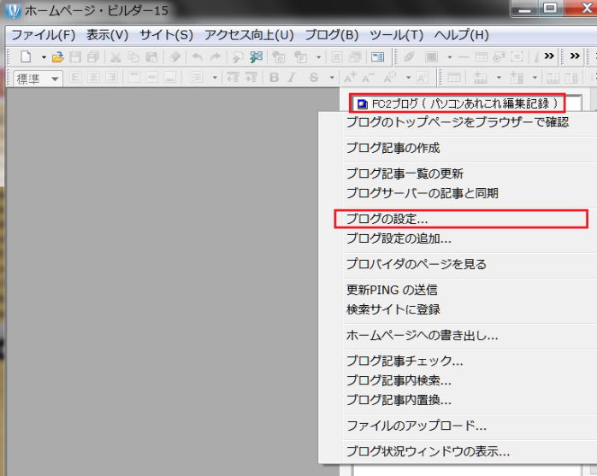Open the ツール(T) menu
Image resolution: width=597 pixels, height=476 pixels.
(396, 35)
